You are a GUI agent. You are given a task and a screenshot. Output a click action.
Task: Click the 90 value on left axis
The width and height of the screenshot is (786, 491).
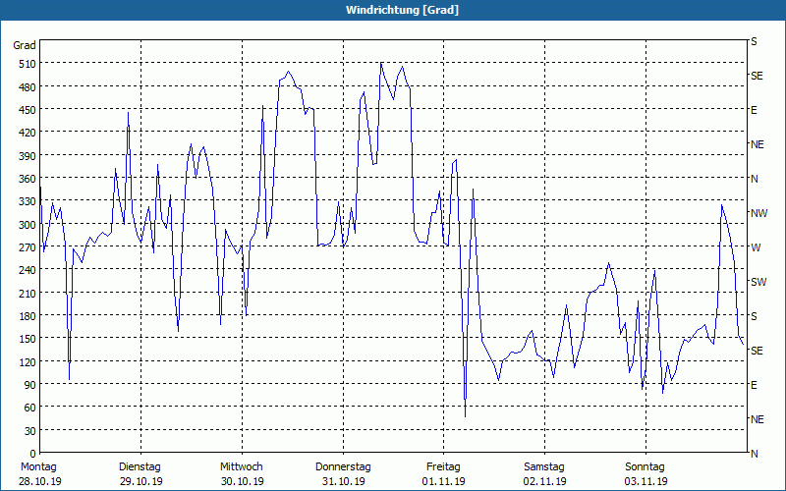(x=30, y=385)
